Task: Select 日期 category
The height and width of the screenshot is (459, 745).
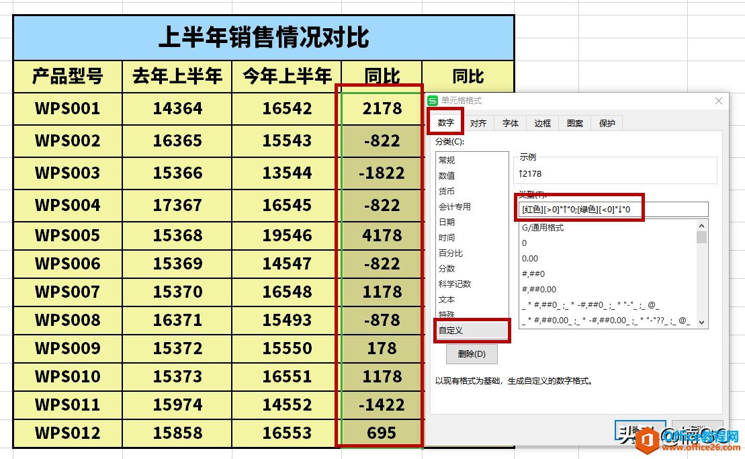Action: click(472, 222)
